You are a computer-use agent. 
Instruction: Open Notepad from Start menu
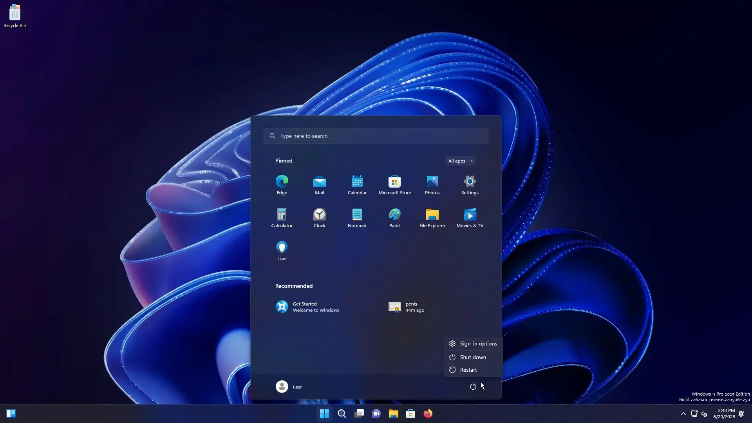coord(357,217)
